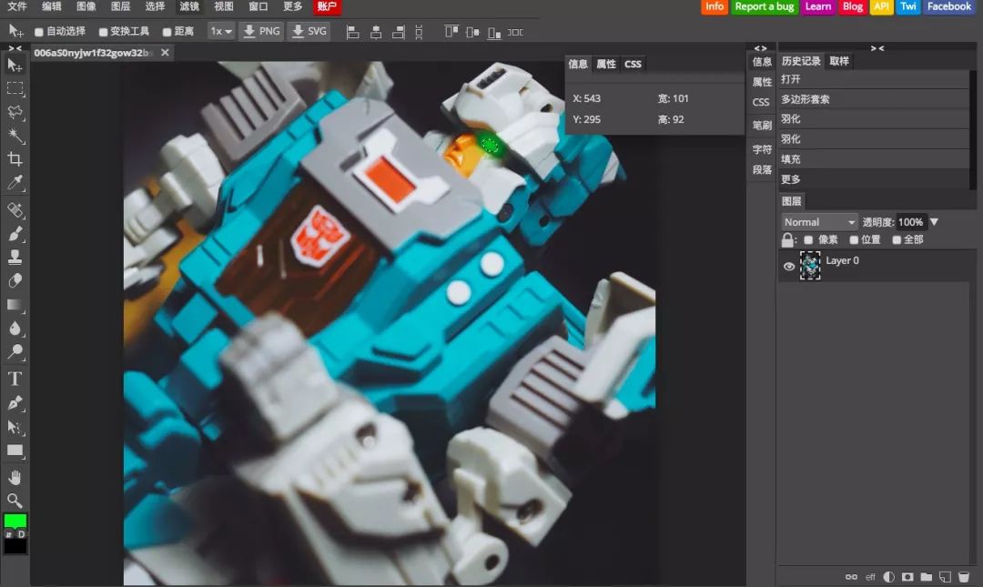This screenshot has width=983, height=587.
Task: Toggle the 变换工具 checkbox
Action: click(x=103, y=32)
